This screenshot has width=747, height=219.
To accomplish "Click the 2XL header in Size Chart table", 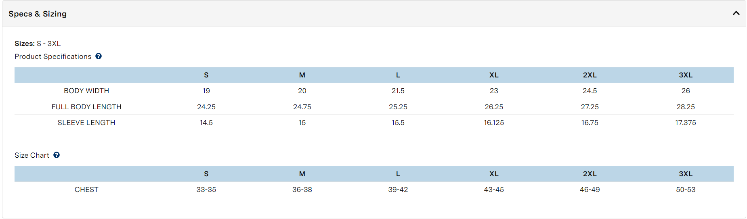I will 590,174.
